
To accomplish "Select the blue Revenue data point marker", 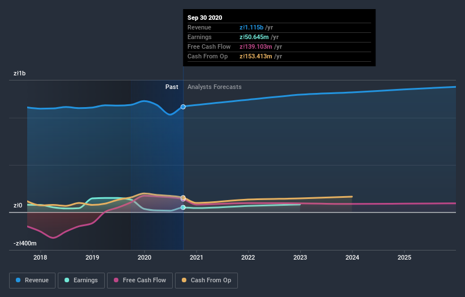I will [184, 107].
